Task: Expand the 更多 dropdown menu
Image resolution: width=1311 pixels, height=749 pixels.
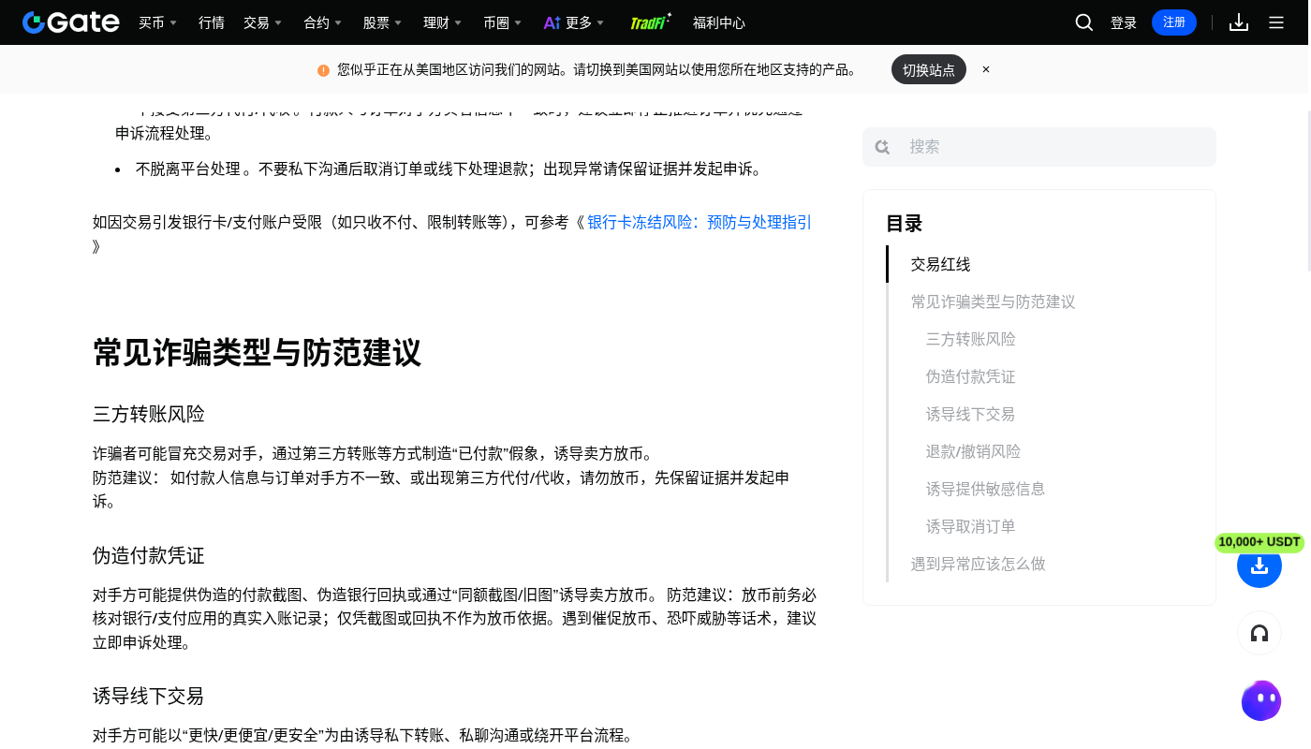Action: coord(584,22)
